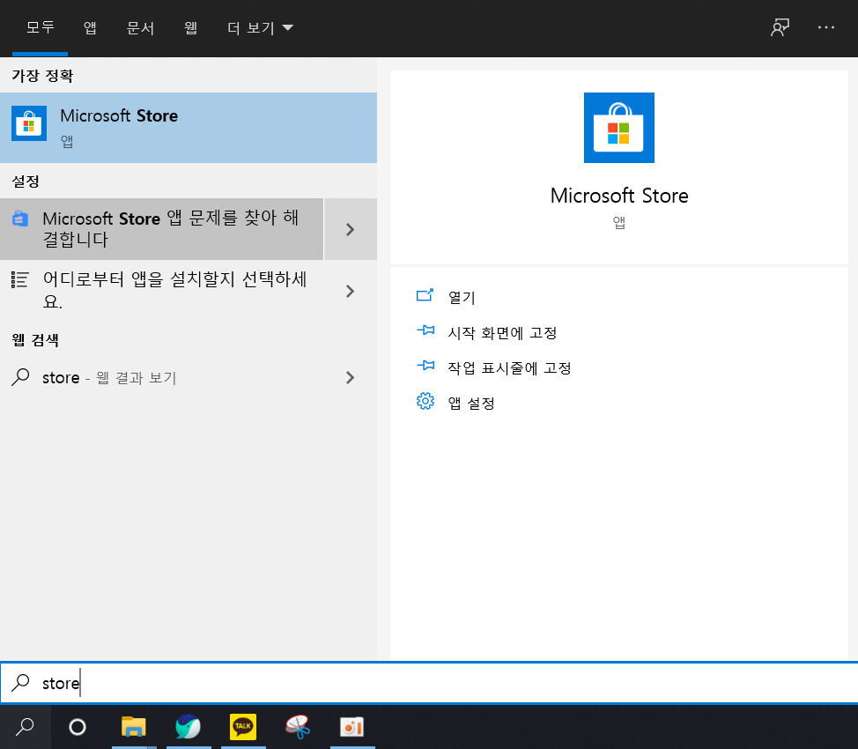Click the magnifier icon beside store web result
The image size is (858, 749).
(20, 377)
